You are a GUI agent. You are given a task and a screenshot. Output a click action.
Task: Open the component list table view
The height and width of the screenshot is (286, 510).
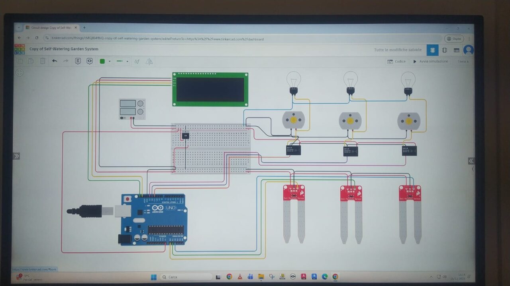(x=457, y=50)
